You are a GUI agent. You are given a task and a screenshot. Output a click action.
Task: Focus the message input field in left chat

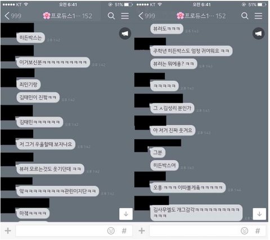[60, 230]
